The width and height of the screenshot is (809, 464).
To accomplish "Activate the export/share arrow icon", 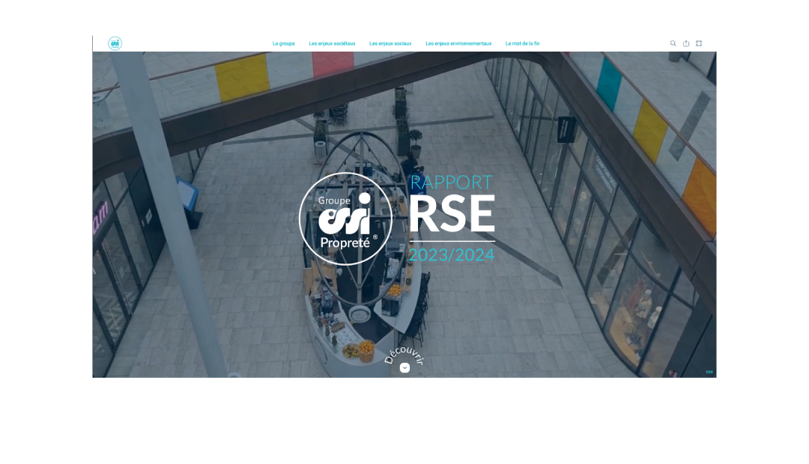I will [686, 43].
